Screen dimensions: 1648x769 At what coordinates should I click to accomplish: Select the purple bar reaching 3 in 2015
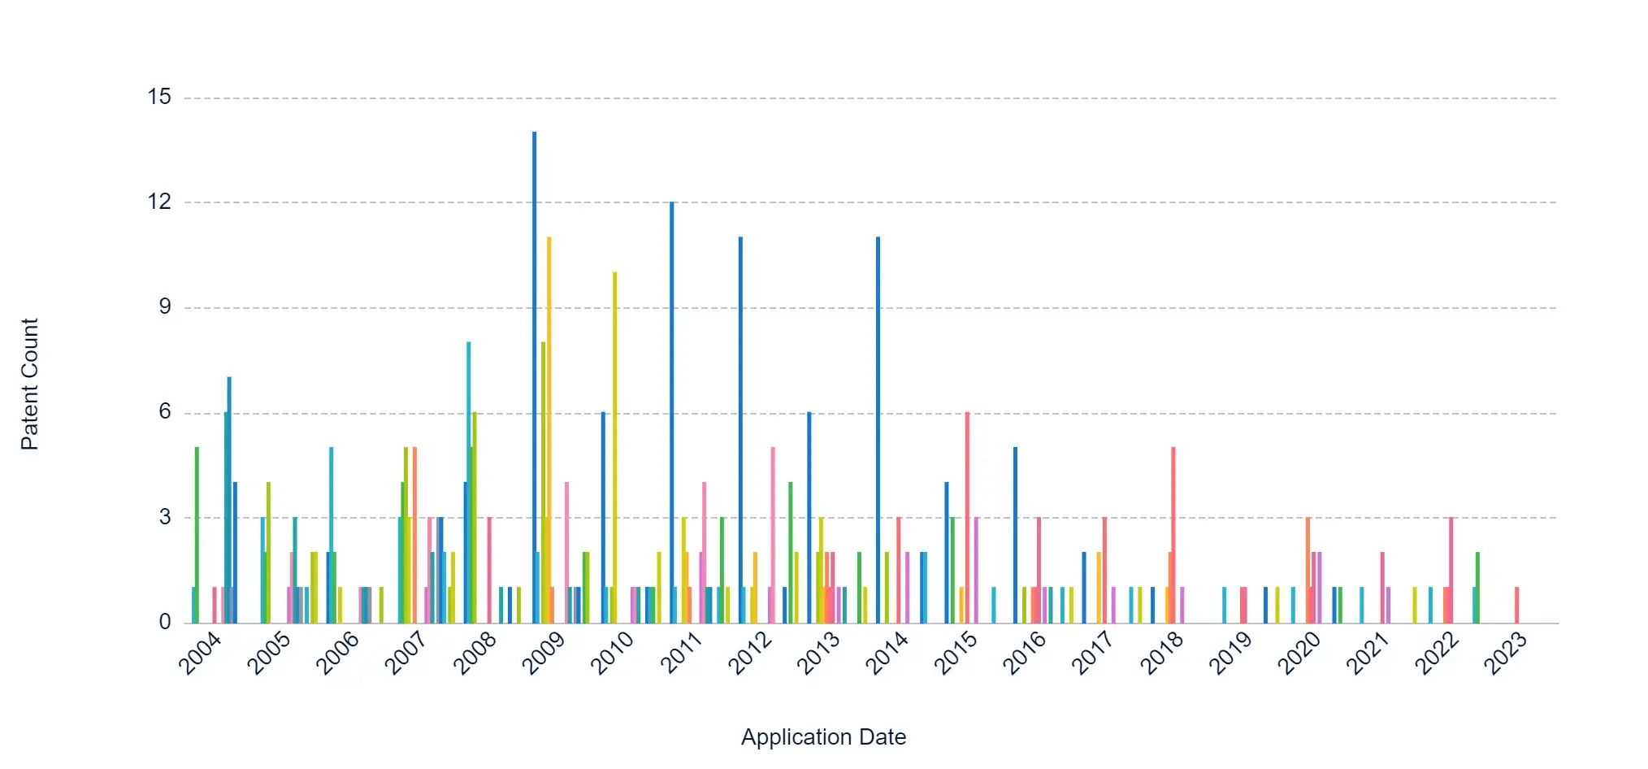coord(977,571)
